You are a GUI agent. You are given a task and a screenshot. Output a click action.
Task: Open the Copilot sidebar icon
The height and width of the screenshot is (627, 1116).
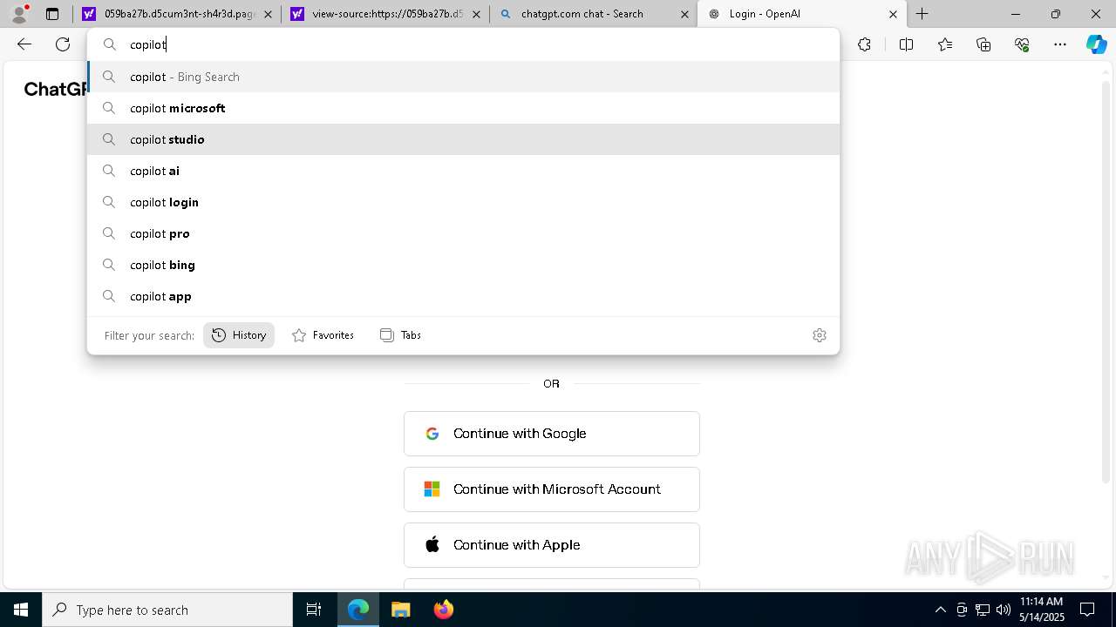point(1096,44)
